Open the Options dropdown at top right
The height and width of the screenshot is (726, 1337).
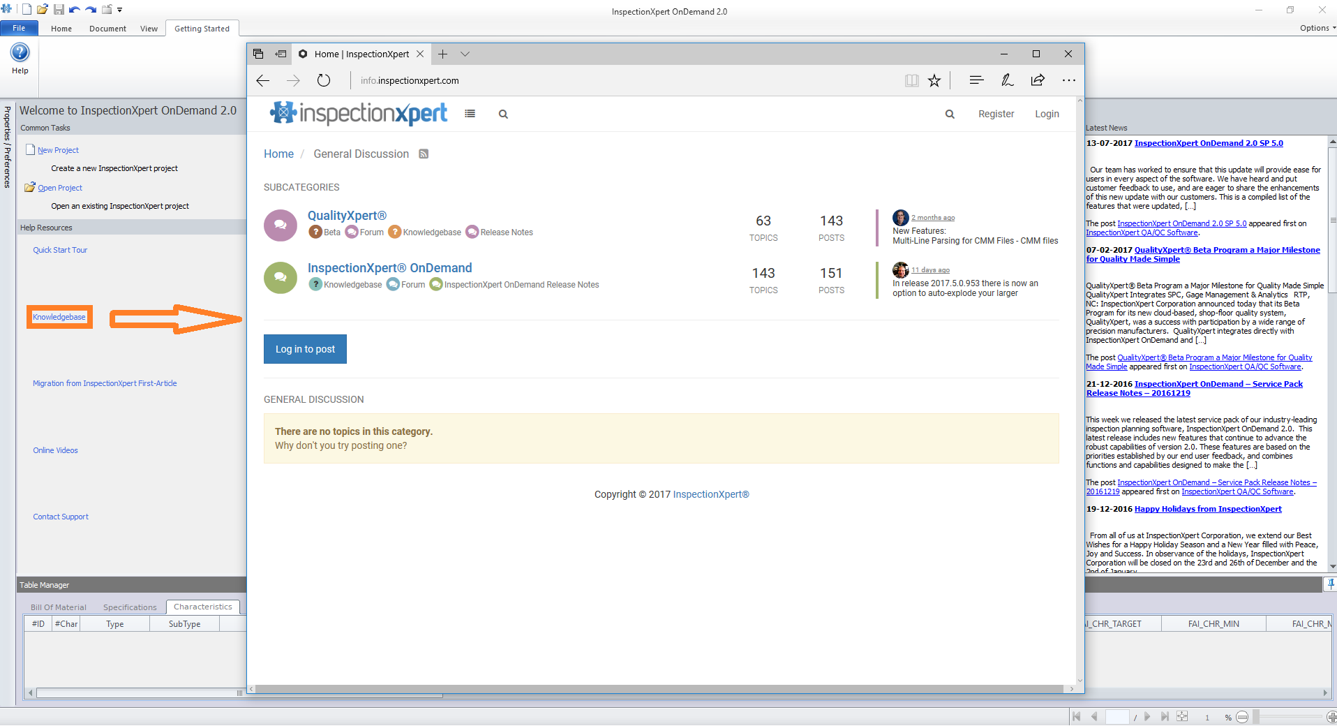tap(1317, 28)
